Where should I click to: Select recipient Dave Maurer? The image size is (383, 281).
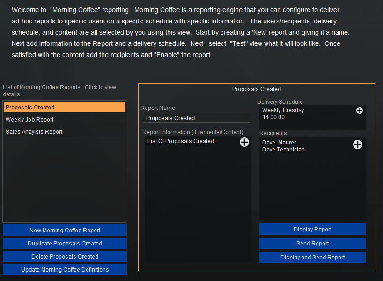tap(279, 143)
